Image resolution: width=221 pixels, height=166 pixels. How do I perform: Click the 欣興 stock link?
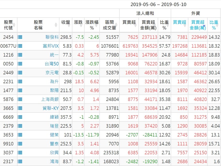pyautogui.click(x=54, y=153)
